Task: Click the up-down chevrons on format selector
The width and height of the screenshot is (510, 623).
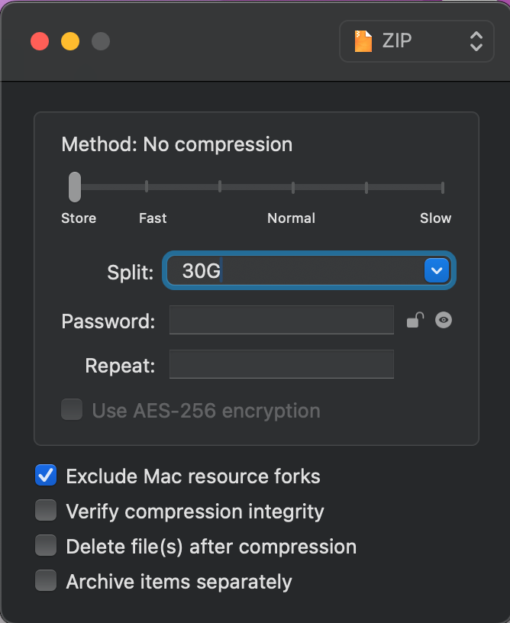Action: 476,41
